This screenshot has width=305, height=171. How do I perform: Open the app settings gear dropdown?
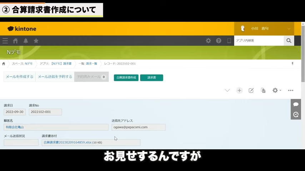tap(276, 90)
